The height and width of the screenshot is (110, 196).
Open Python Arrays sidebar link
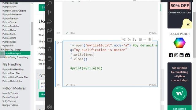pyautogui.click(x=9, y=7)
